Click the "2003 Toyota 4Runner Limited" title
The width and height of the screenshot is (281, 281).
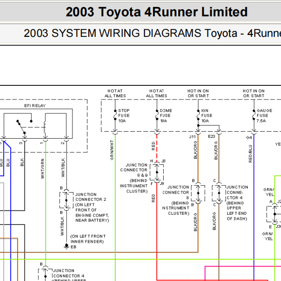tap(157, 12)
